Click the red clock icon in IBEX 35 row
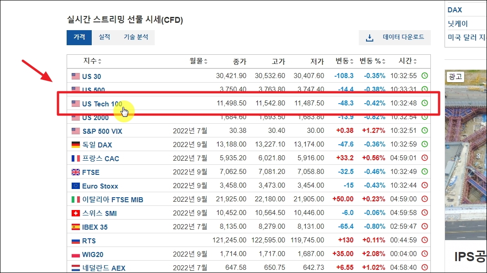The width and height of the screenshot is (487, 273). pyautogui.click(x=424, y=226)
